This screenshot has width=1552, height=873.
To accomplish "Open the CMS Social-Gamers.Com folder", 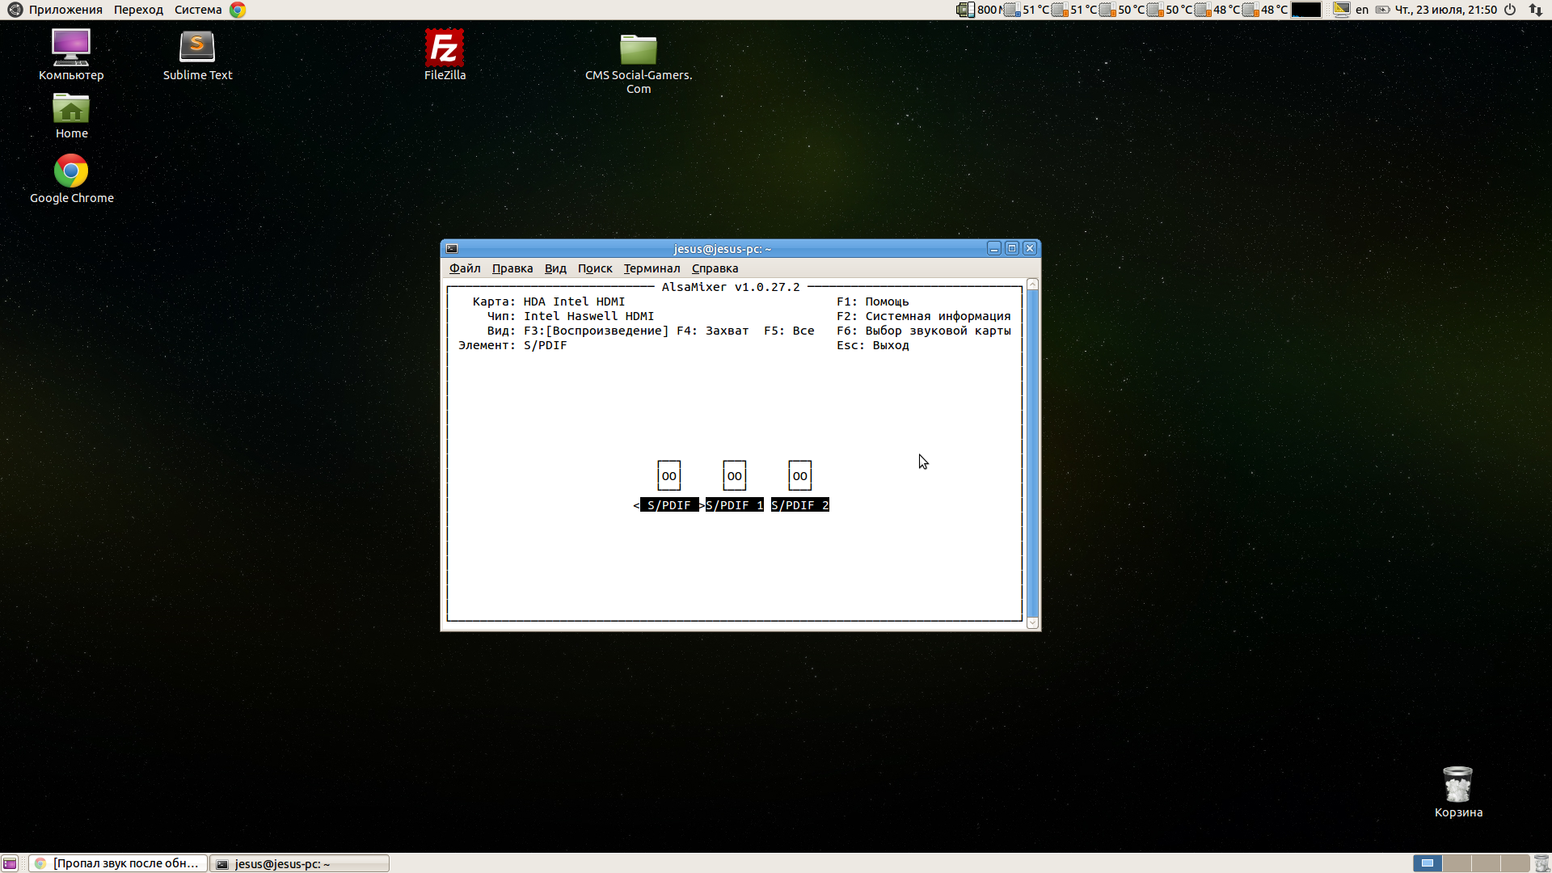I will [x=638, y=51].
